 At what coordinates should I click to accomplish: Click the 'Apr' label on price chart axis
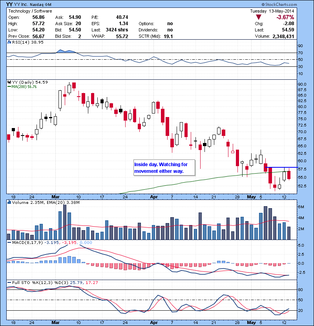(154, 197)
